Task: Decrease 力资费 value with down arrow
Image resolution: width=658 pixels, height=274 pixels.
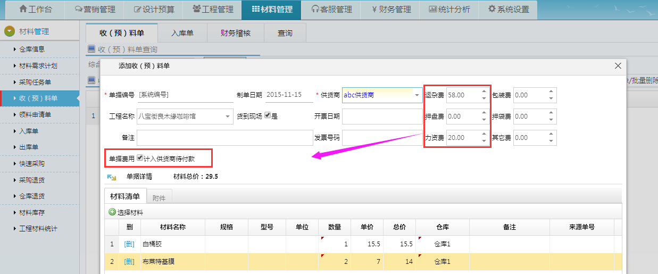Action: pyautogui.click(x=483, y=141)
